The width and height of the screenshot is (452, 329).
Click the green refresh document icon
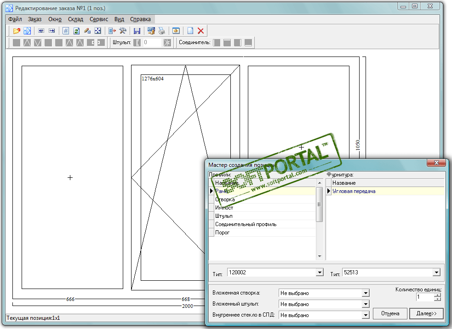coord(76,31)
